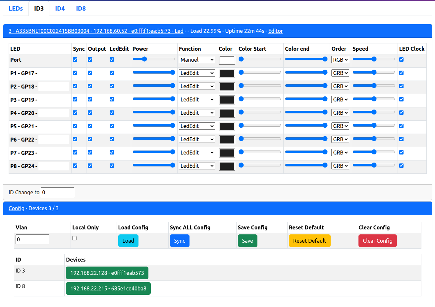This screenshot has height=307, width=435.
Task: Open Color swatch for P4 - GP20
Action: coord(227,113)
